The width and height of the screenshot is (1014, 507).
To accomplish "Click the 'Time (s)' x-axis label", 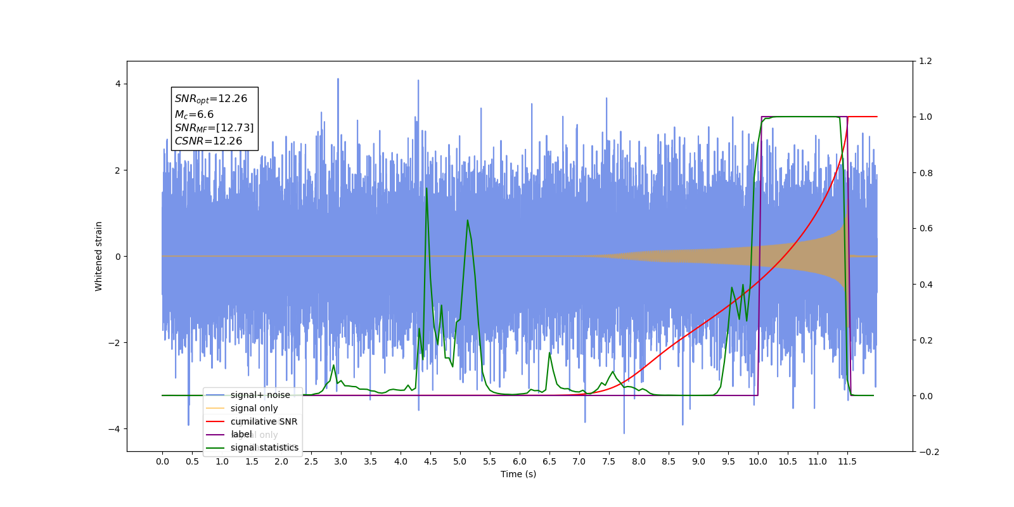I will 518,474.
